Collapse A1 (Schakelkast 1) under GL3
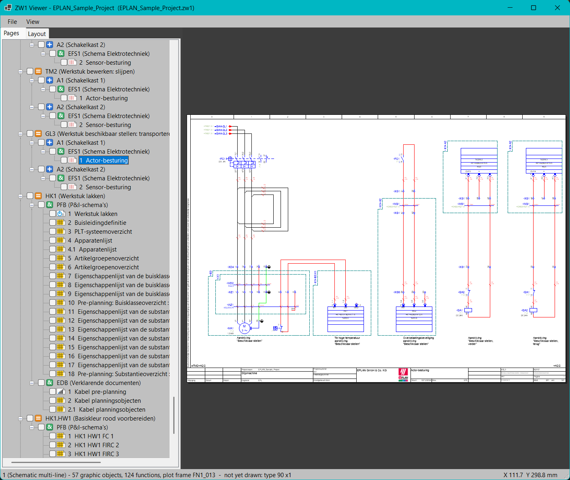The width and height of the screenshot is (570, 480). click(32, 143)
